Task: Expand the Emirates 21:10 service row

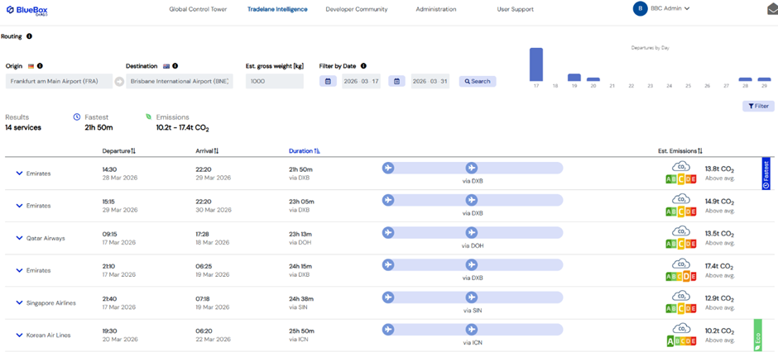Action: click(x=19, y=270)
